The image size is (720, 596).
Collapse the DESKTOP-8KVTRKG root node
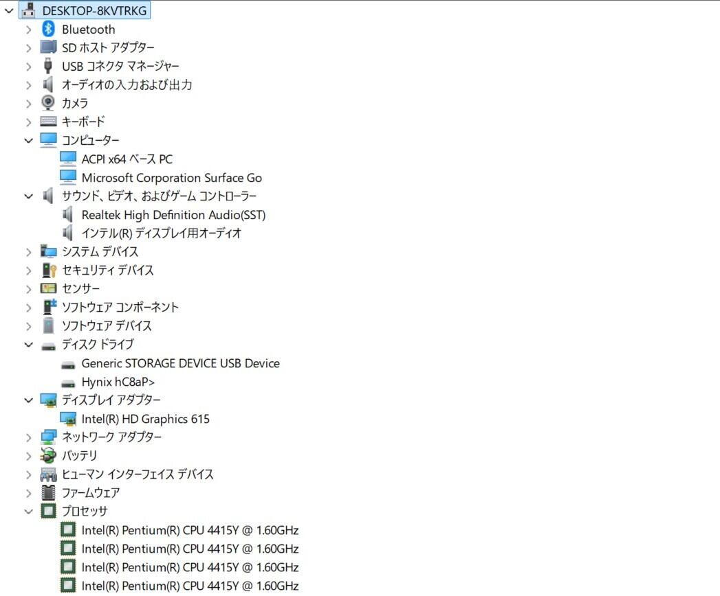pos(9,10)
